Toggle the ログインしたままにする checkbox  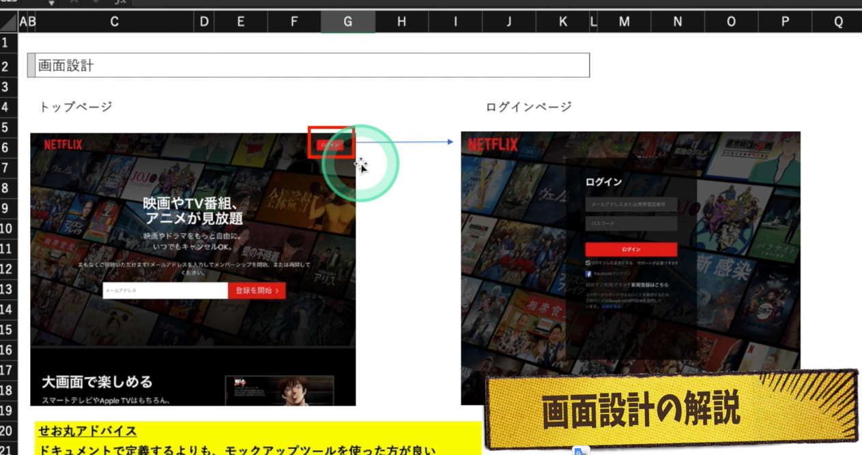click(588, 262)
